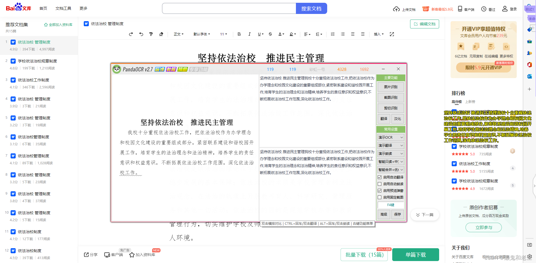Open the 演示翻译 combo box
This screenshot has width=536, height=263.
point(391,145)
